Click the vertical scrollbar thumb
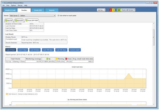This screenshot has width=159, height=110. [153, 37]
